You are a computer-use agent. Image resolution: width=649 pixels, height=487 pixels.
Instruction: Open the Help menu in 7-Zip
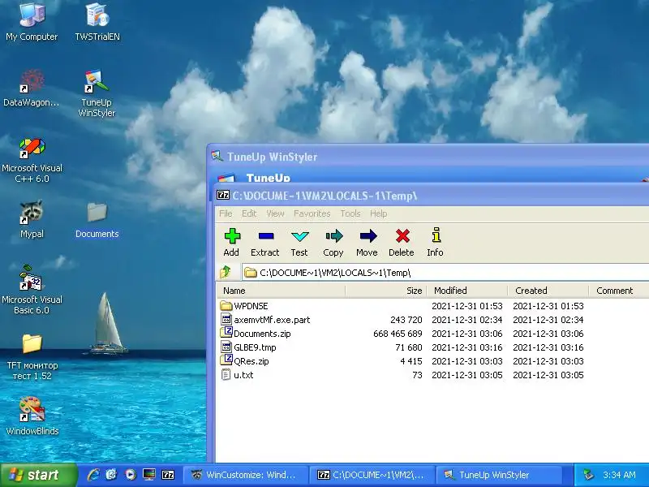378,213
